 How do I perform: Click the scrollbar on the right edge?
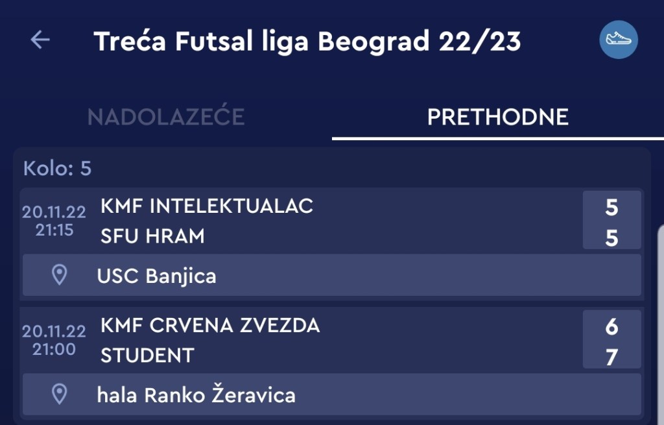tap(661, 324)
